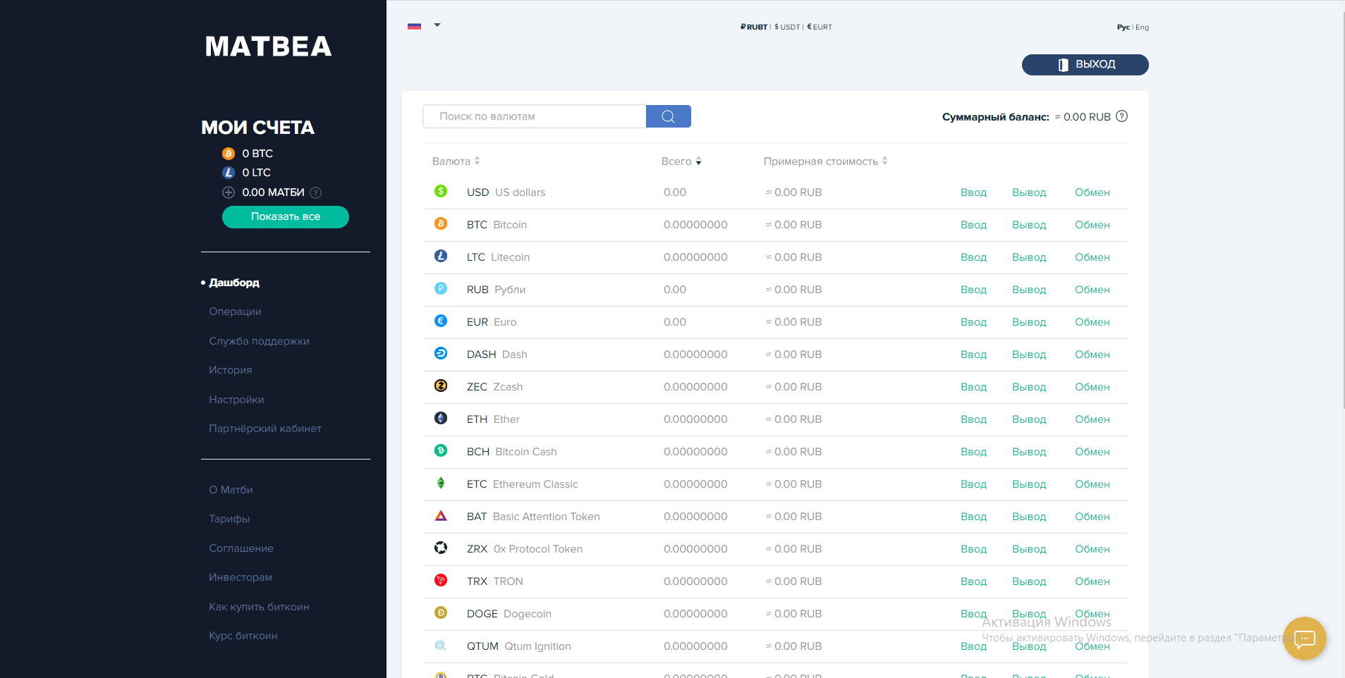
Task: Click Ввод for the ETC row
Action: click(973, 484)
